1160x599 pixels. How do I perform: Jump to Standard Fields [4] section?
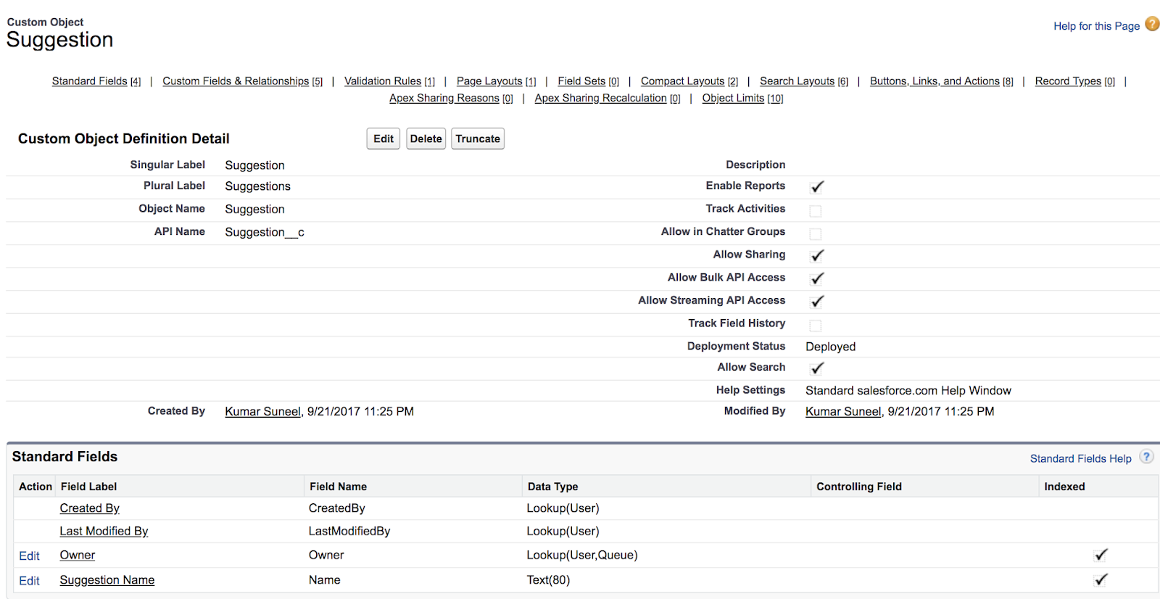[x=96, y=81]
